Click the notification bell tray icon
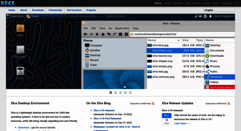The width and height of the screenshot is (241, 131). tap(210, 16)
